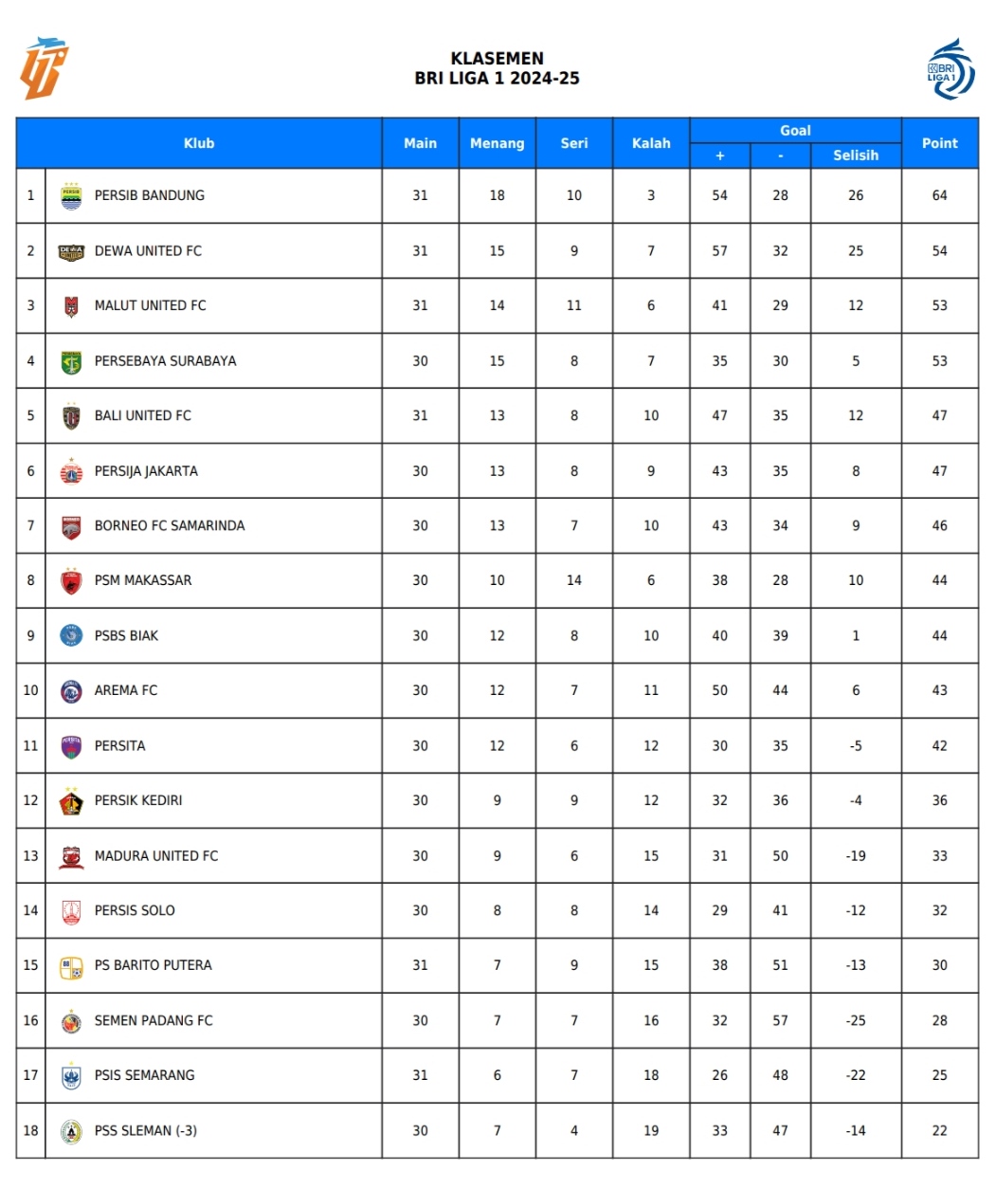Select the PS Barito Putera team name

154,965
